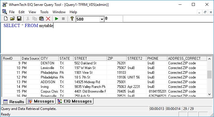The height and width of the screenshot is (117, 214).
Task: Expand the row limit 500 dropdown arrow
Action: coord(102,19)
